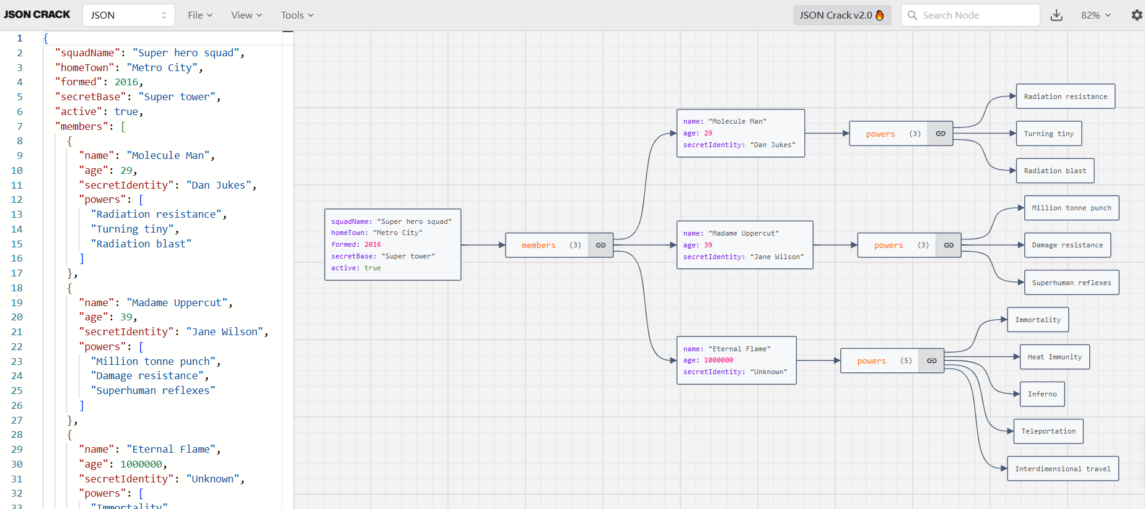Click line number 1 in editor gutter
Viewport: 1145px width, 509px height.
pyautogui.click(x=19, y=38)
